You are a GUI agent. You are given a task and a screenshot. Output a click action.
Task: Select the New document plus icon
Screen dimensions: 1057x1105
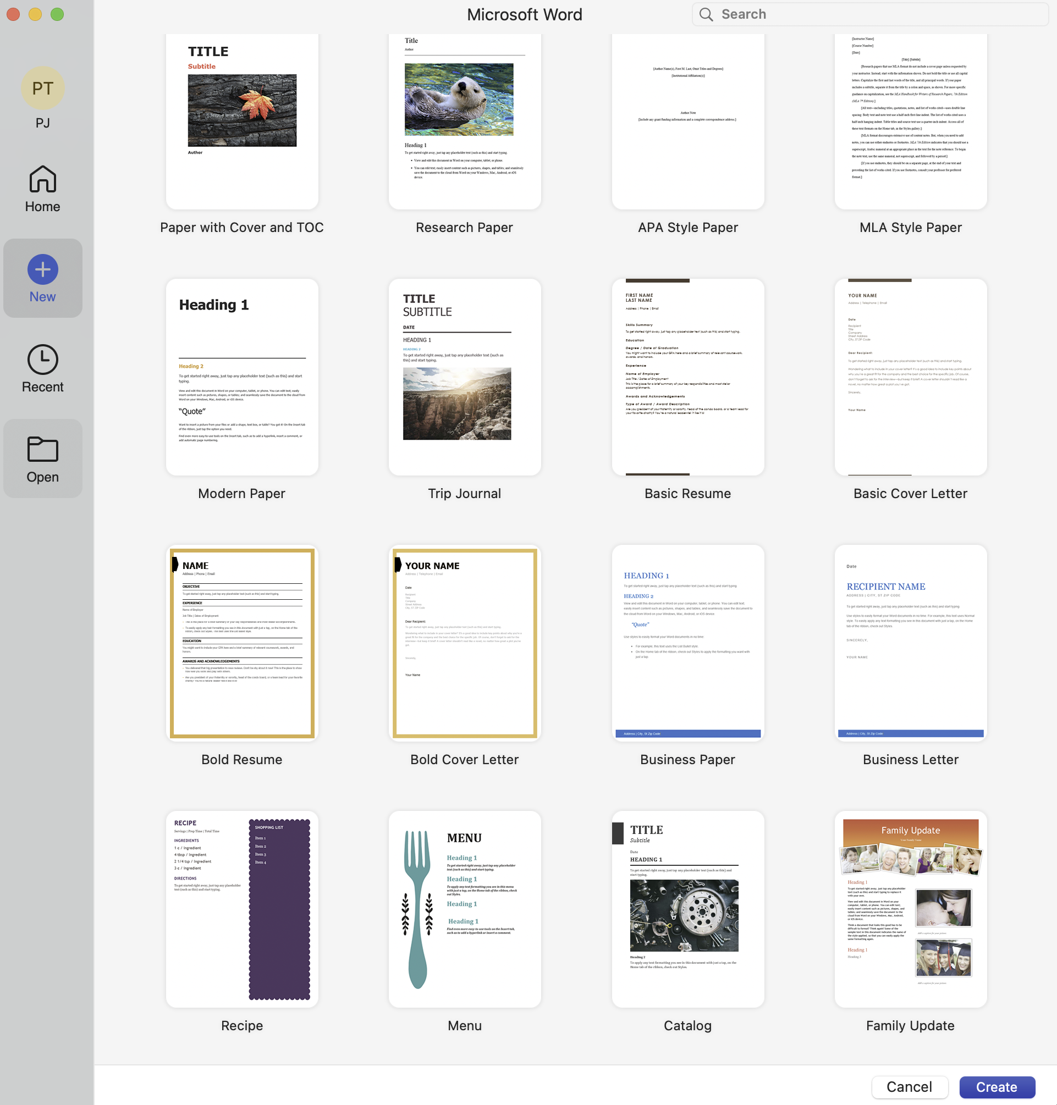[x=43, y=269]
